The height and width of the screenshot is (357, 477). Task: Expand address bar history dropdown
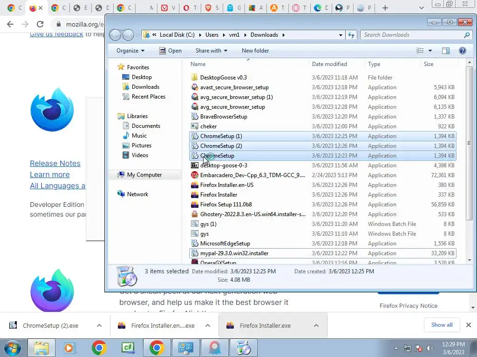pos(341,35)
